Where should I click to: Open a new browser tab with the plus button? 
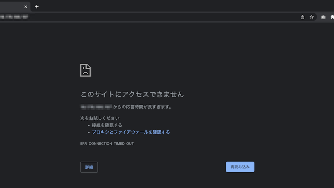37,7
